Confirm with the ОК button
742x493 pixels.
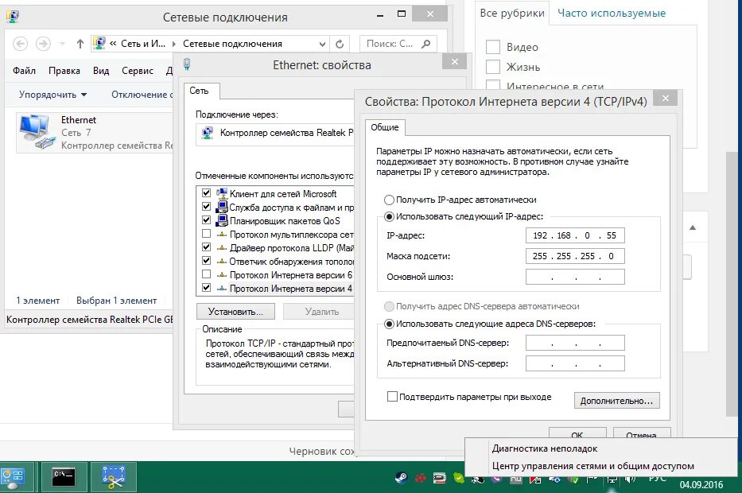577,434
